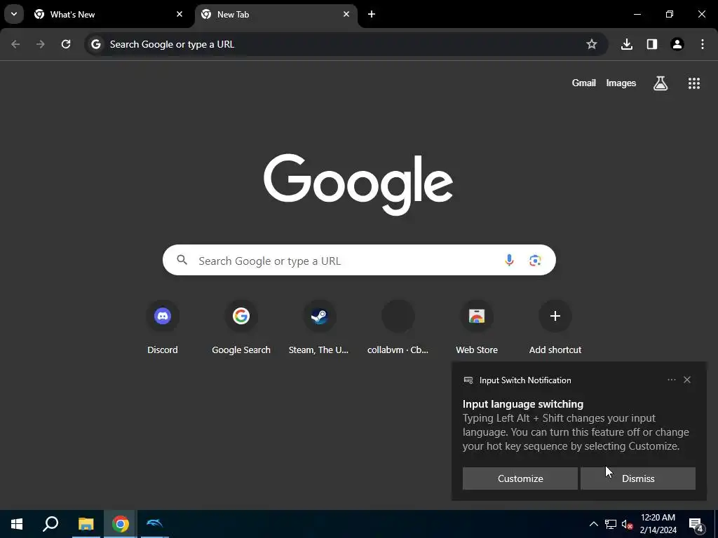
Task: Open a new tab with plus button
Action: click(x=372, y=14)
